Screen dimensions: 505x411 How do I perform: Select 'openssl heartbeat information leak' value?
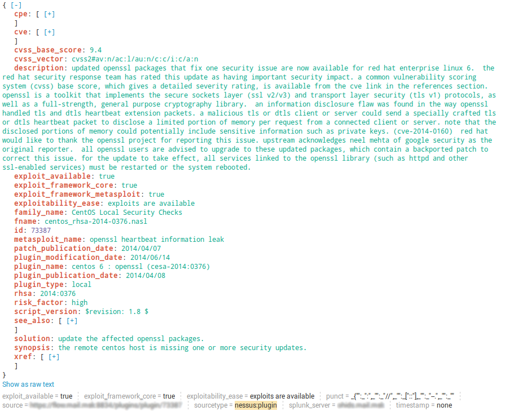point(157,239)
